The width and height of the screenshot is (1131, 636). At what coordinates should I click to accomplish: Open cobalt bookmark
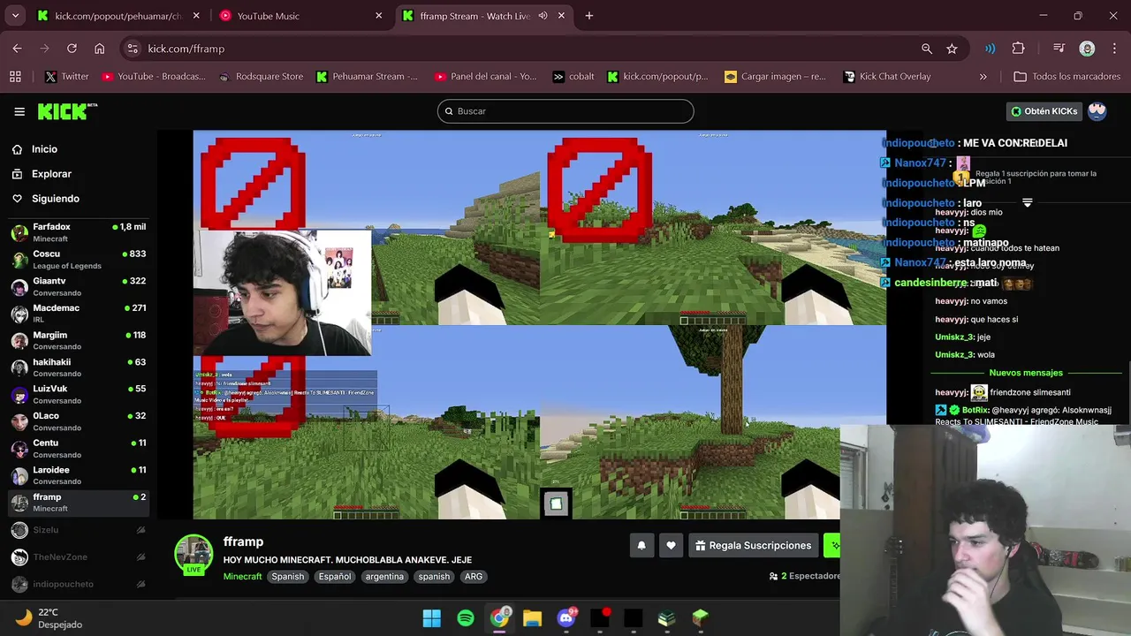(573, 77)
